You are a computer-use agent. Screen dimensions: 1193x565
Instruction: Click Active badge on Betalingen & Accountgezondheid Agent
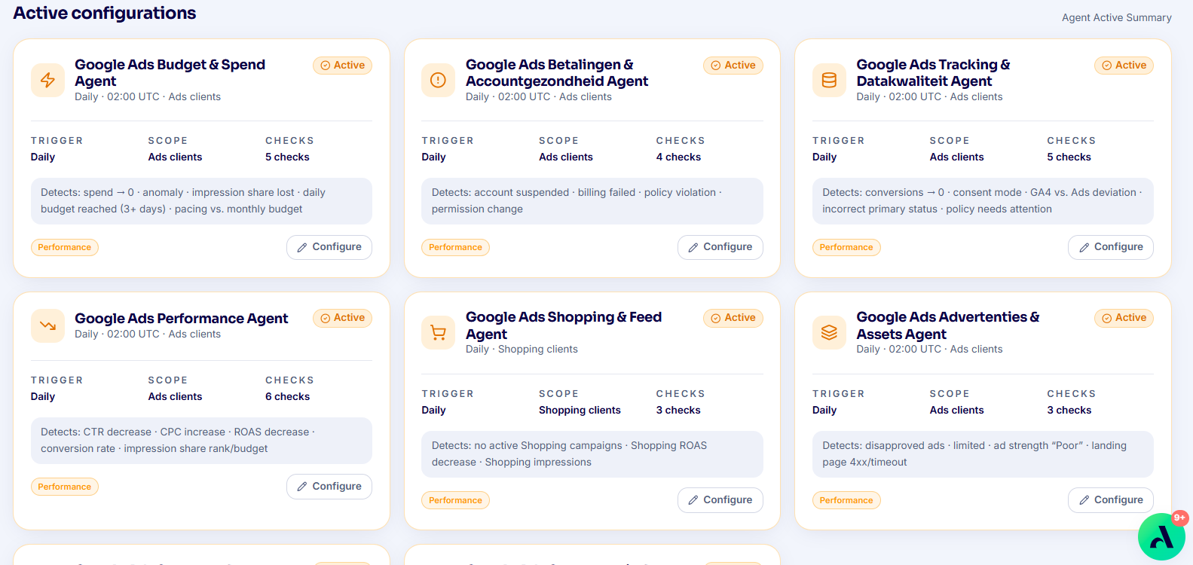pos(733,66)
